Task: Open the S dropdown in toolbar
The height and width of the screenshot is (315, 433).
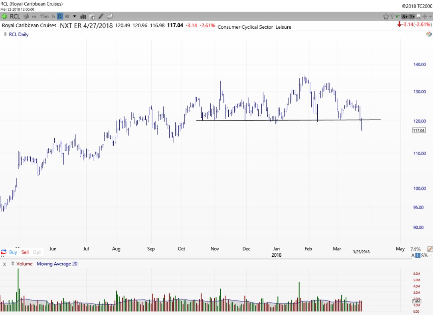Action: click(405, 16)
